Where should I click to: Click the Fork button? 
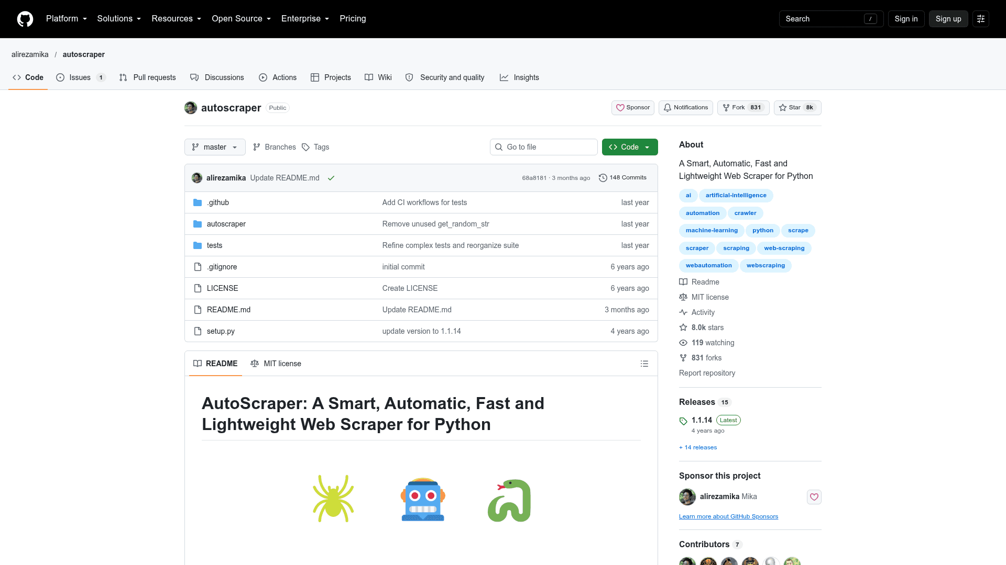743,108
